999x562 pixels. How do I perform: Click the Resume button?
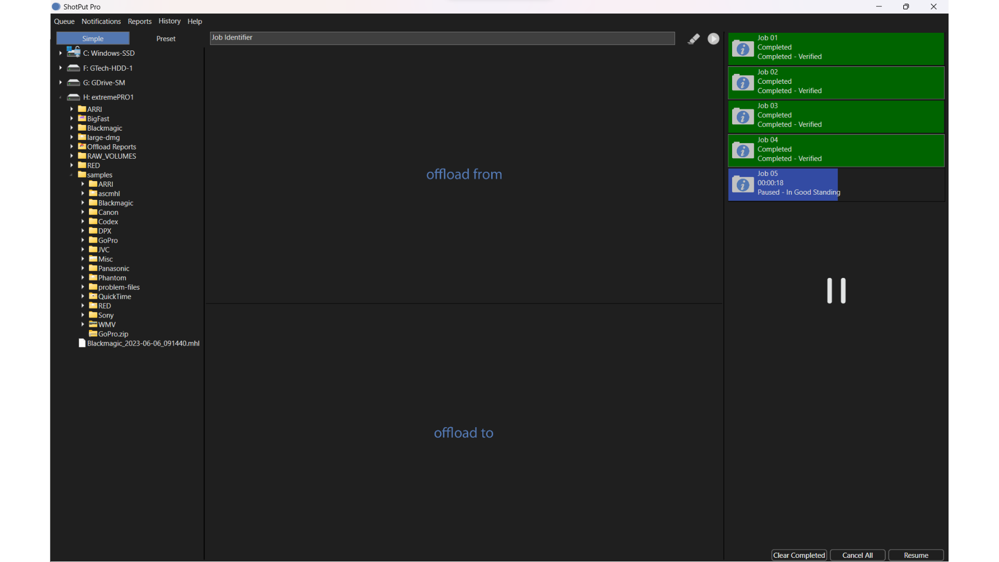click(x=916, y=555)
